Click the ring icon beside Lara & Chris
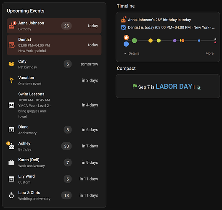This screenshot has height=210, width=222. tap(11, 195)
